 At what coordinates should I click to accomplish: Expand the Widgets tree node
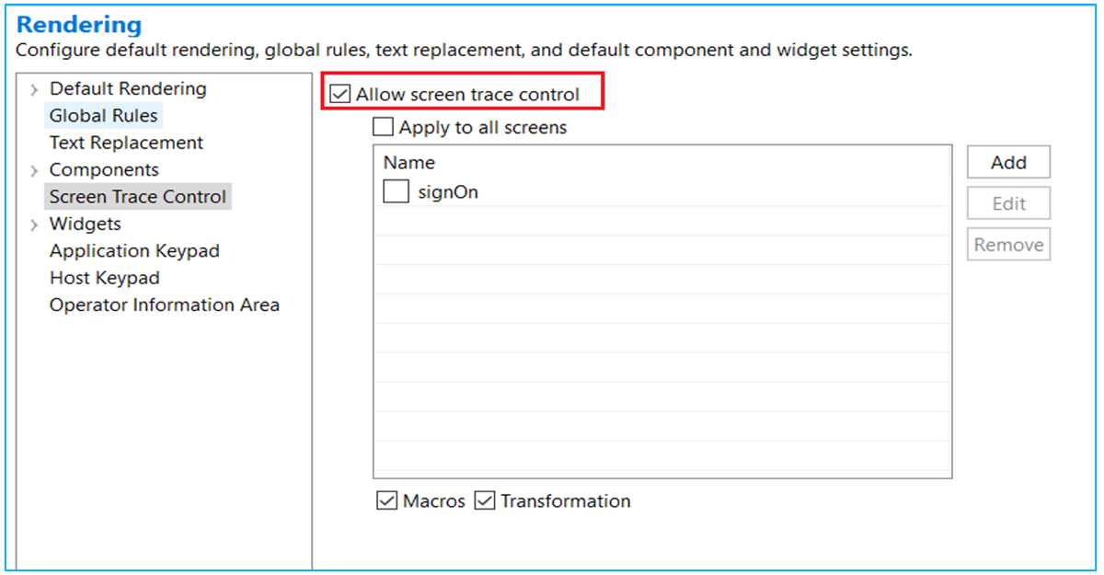34,224
